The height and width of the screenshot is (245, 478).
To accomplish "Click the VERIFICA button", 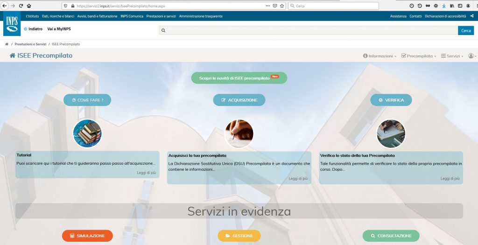I will pyautogui.click(x=391, y=100).
